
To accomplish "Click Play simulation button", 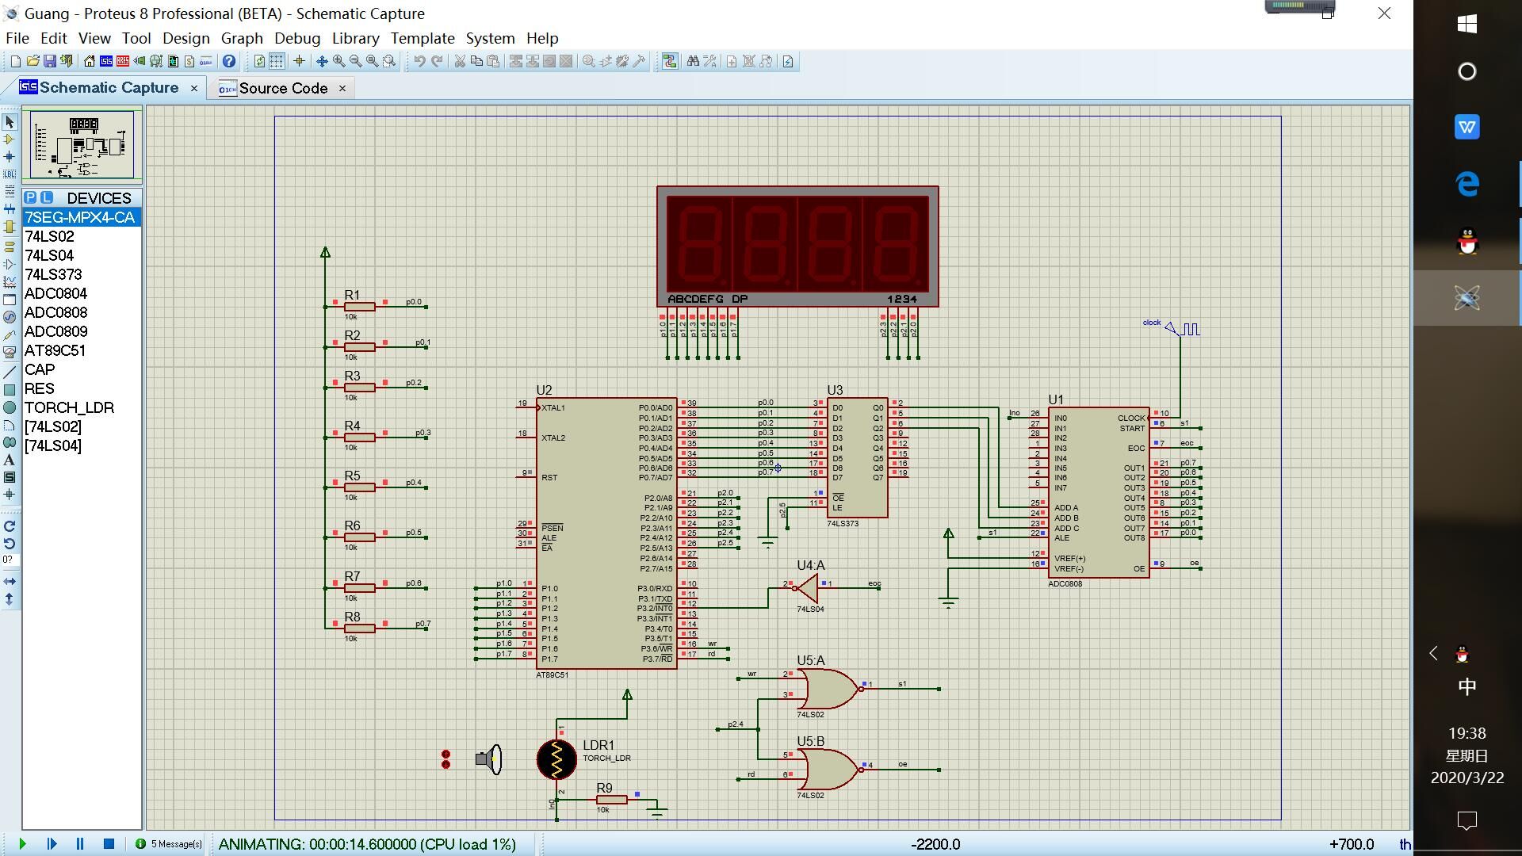I will (23, 844).
